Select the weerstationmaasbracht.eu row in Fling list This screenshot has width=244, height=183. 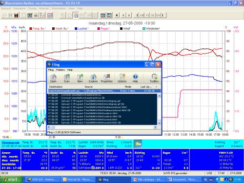coord(104,91)
